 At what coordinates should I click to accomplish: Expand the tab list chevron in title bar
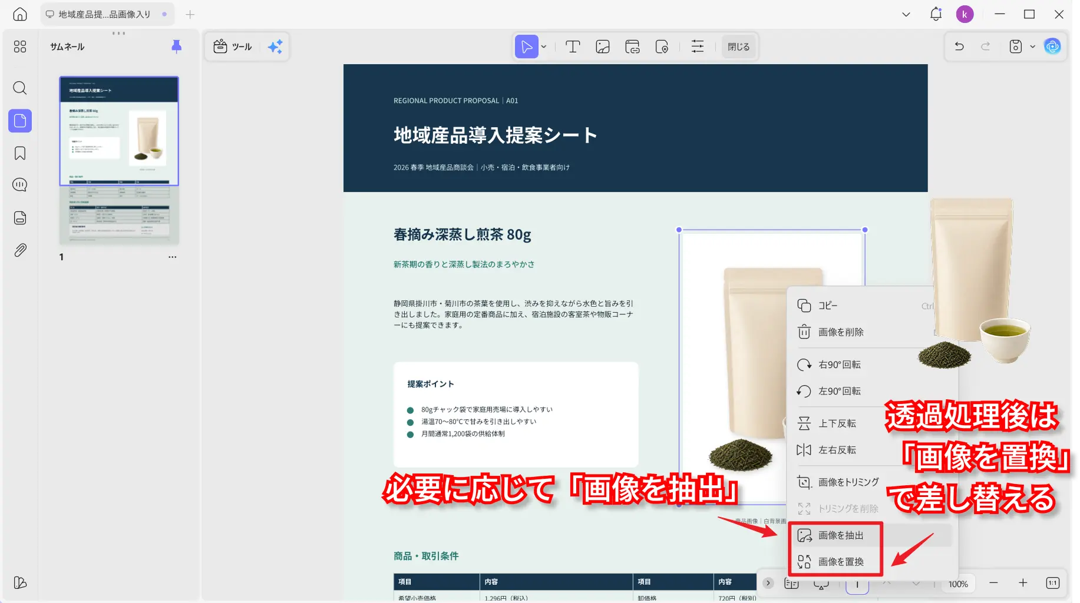[906, 14]
